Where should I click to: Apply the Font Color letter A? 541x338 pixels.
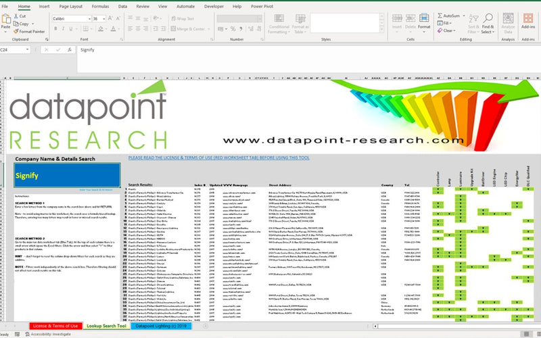pyautogui.click(x=113, y=29)
